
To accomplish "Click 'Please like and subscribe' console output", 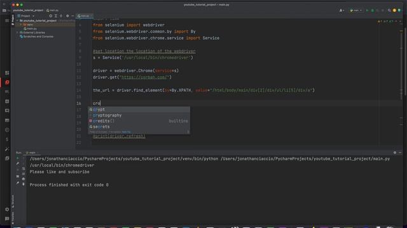I will 59,172.
